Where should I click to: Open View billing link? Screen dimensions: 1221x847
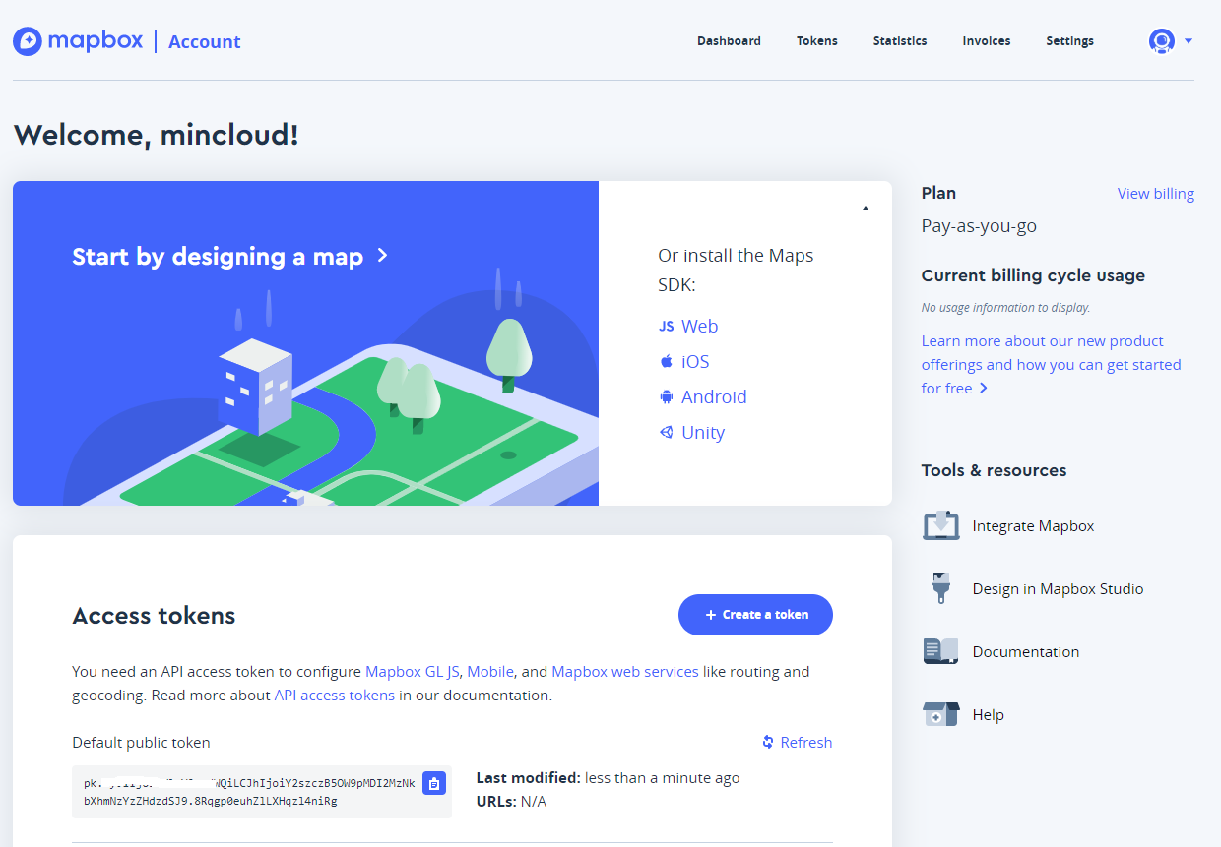coord(1156,194)
